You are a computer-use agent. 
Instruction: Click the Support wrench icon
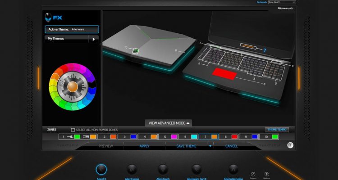coord(253,174)
